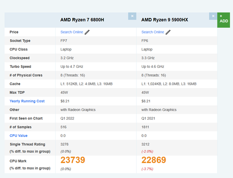The image size is (233, 178).
Task: Open the Yearly Running Cost link
Action: (x=27, y=101)
